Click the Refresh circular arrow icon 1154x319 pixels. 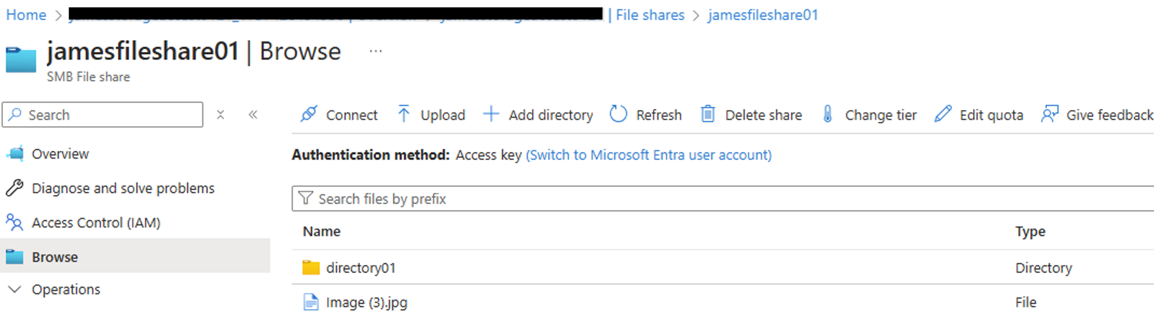coord(618,114)
